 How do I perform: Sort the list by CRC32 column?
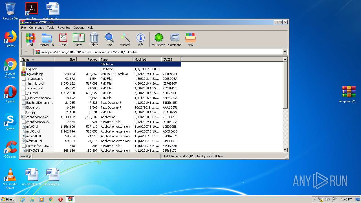click(171, 59)
